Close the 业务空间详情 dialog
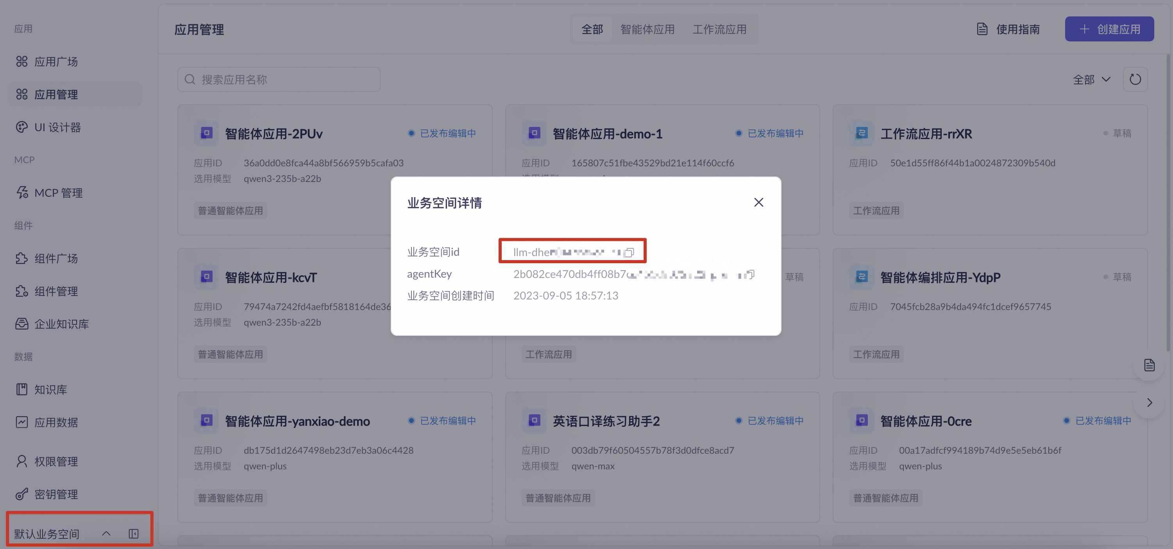The height and width of the screenshot is (549, 1173). pos(758,202)
